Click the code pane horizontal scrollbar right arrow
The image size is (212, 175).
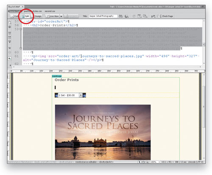tap(200, 67)
